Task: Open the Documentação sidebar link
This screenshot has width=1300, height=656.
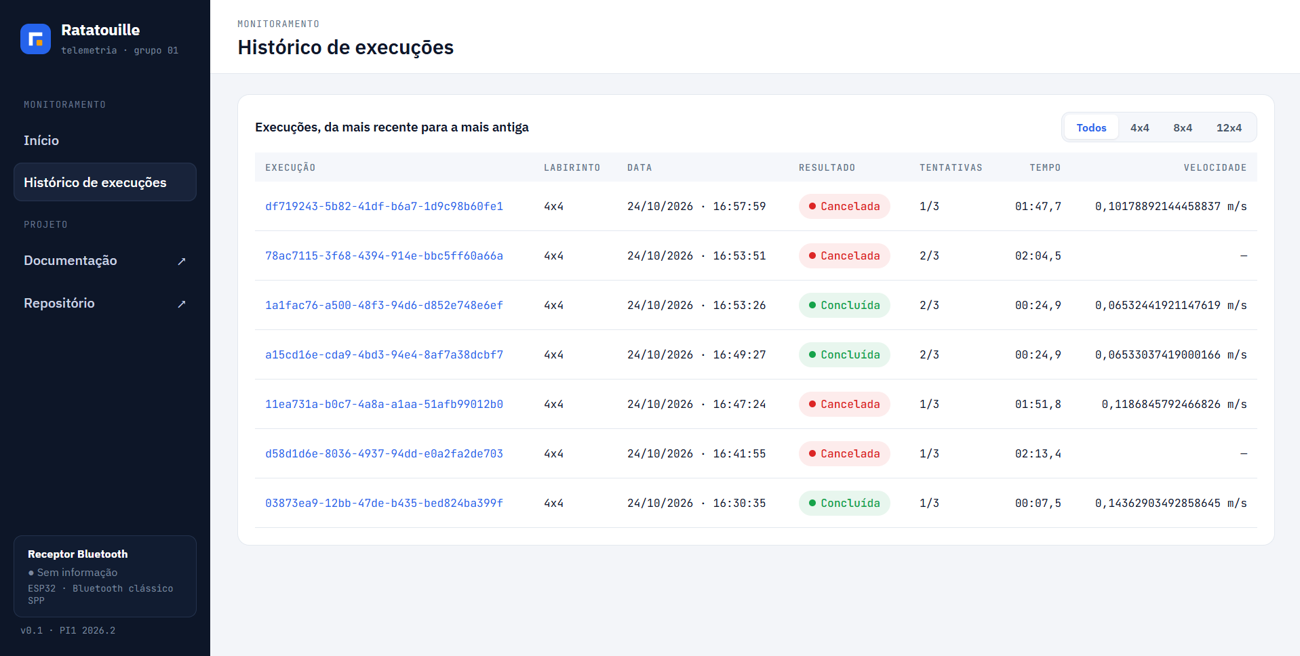Action: (105, 261)
